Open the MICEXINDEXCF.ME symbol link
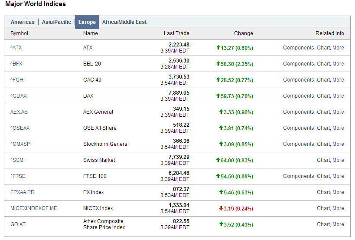Image resolution: width=355 pixels, height=240 pixels. 33,208
